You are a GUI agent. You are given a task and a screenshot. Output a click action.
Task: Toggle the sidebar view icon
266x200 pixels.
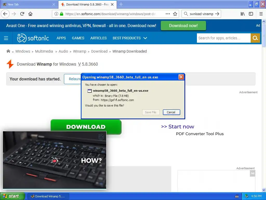pyautogui.click(x=251, y=14)
